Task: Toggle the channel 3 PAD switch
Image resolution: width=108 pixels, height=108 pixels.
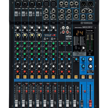Action: click(x=30, y=14)
